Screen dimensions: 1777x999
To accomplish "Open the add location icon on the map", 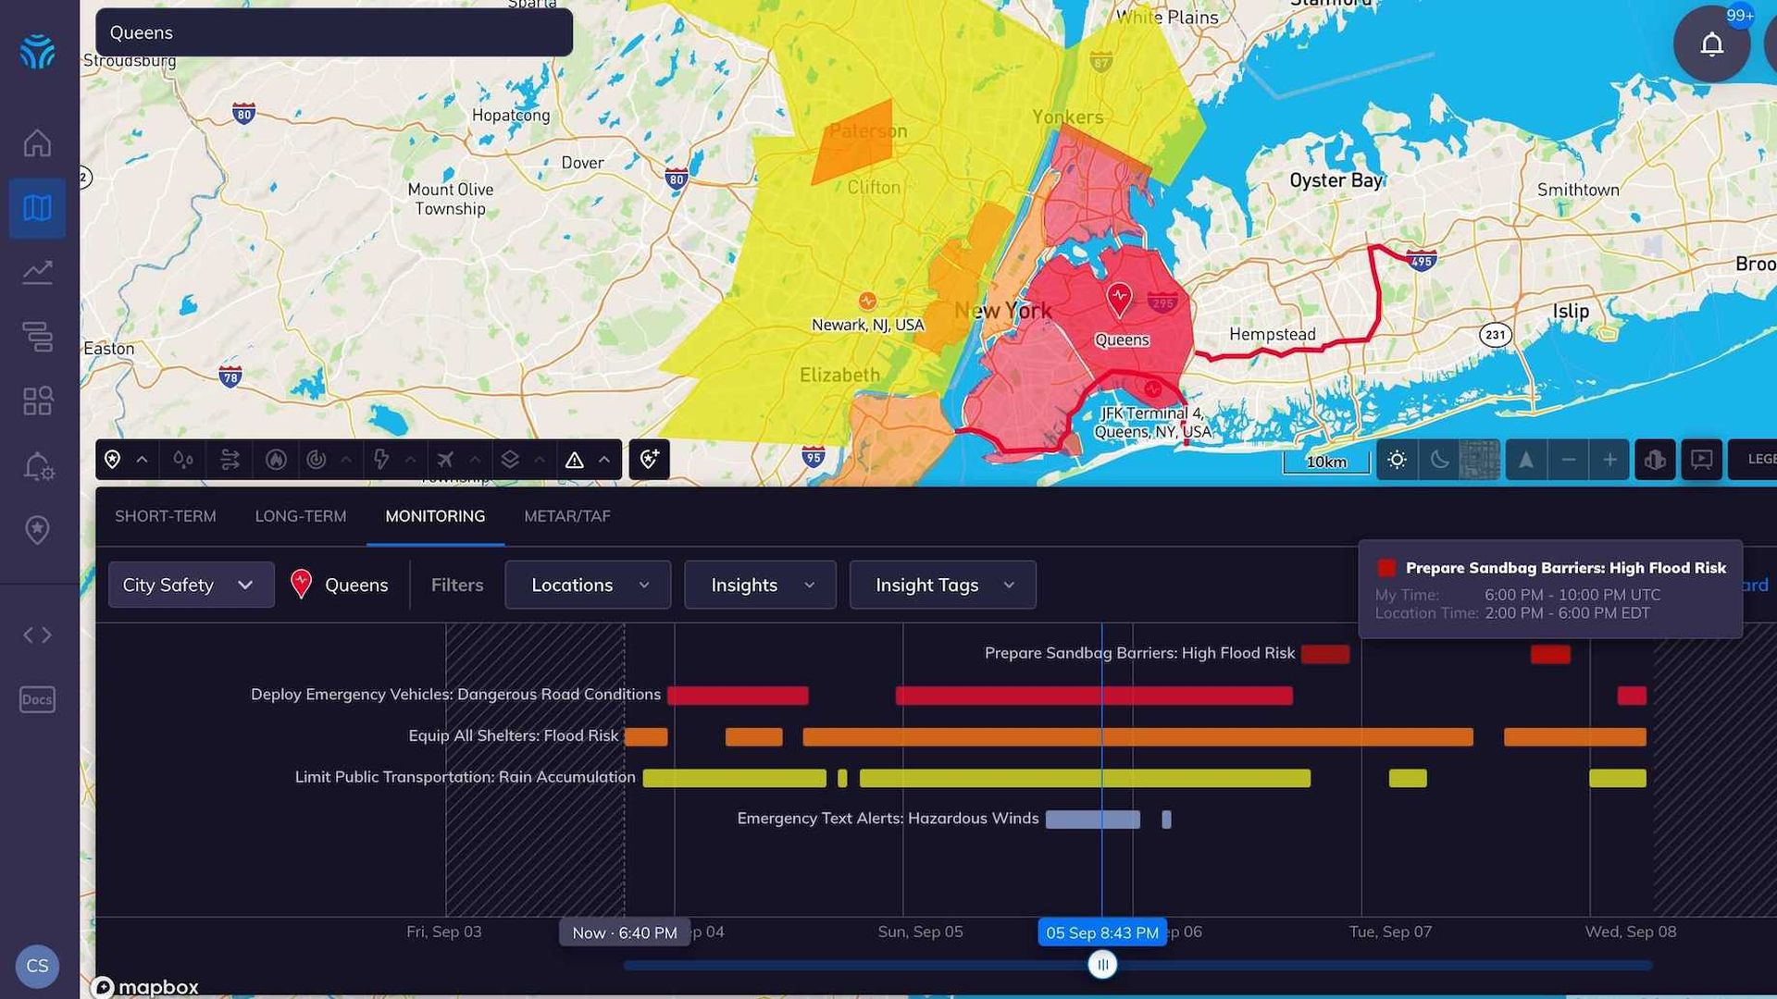I will point(649,460).
